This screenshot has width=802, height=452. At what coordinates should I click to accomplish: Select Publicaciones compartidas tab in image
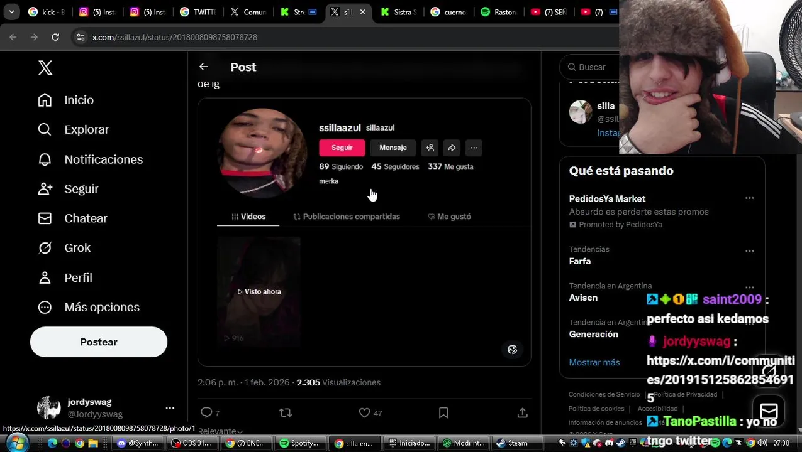(347, 217)
